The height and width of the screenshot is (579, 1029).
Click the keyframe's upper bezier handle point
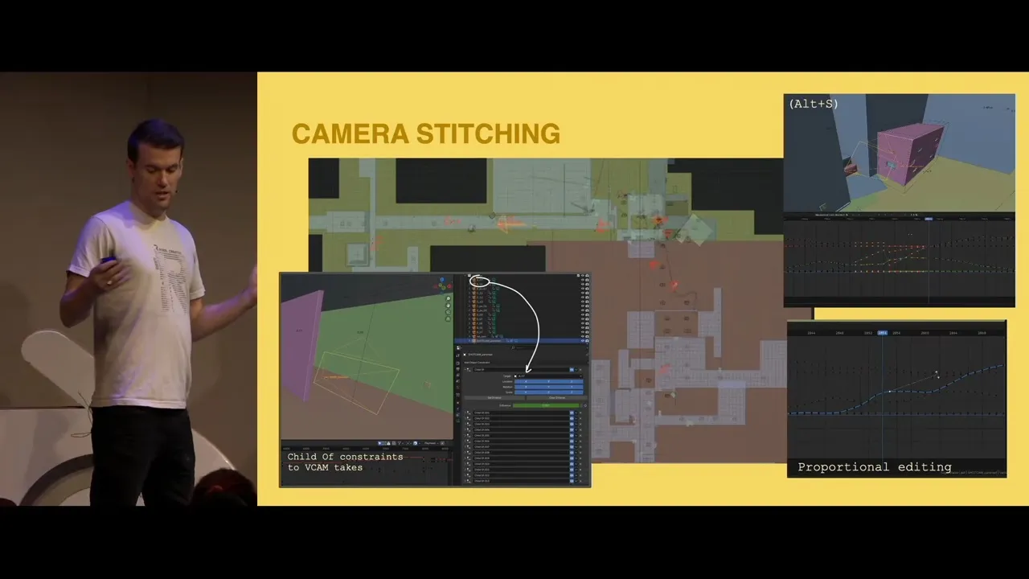[937, 372]
